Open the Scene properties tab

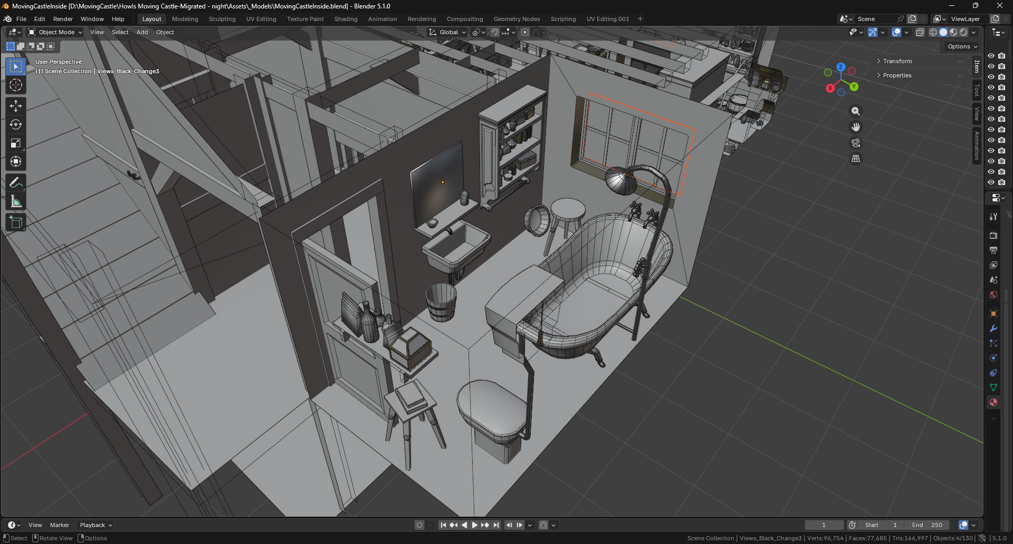(x=993, y=279)
